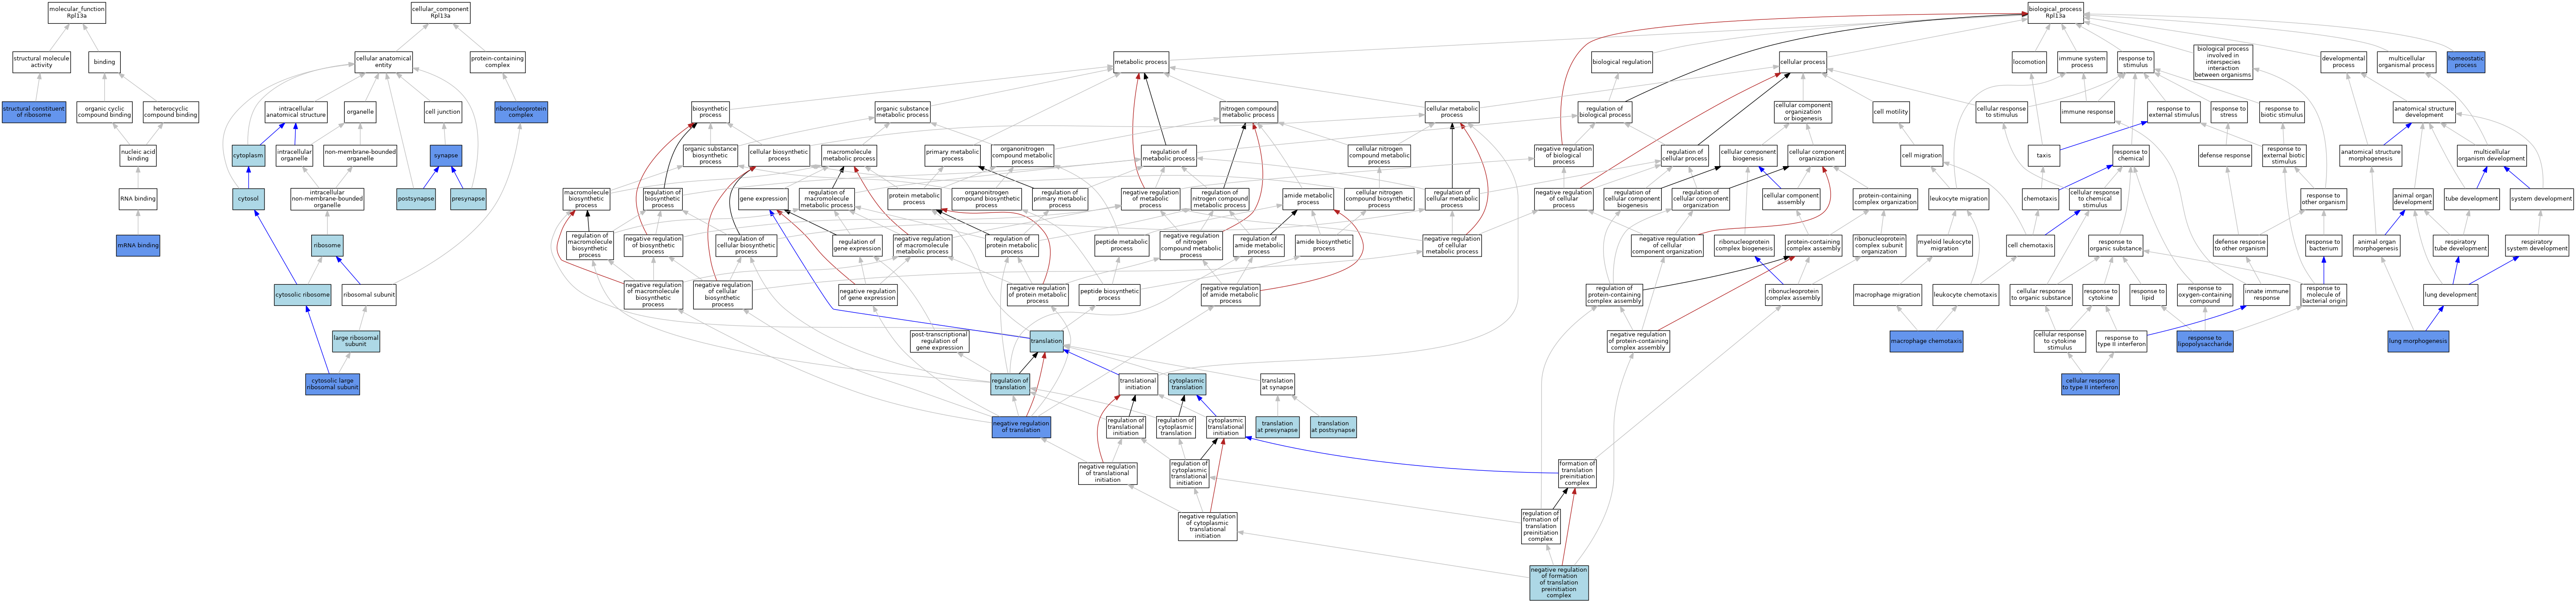Click the peptide biosynthetic process node
This screenshot has width=2576, height=603.
pyautogui.click(x=1109, y=295)
